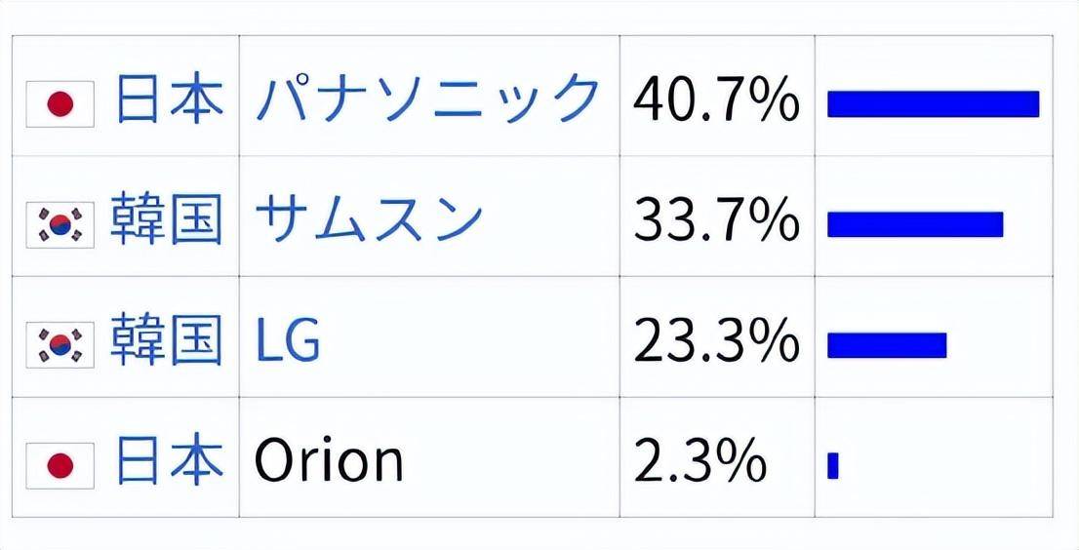Click the blue bar for 40.7% share
This screenshot has width=1079, height=550.
point(933,103)
